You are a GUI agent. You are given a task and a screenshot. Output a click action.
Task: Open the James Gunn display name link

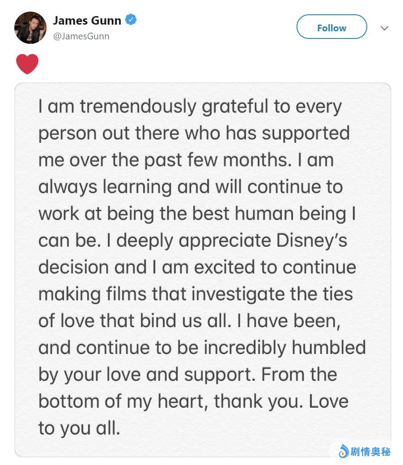point(87,20)
